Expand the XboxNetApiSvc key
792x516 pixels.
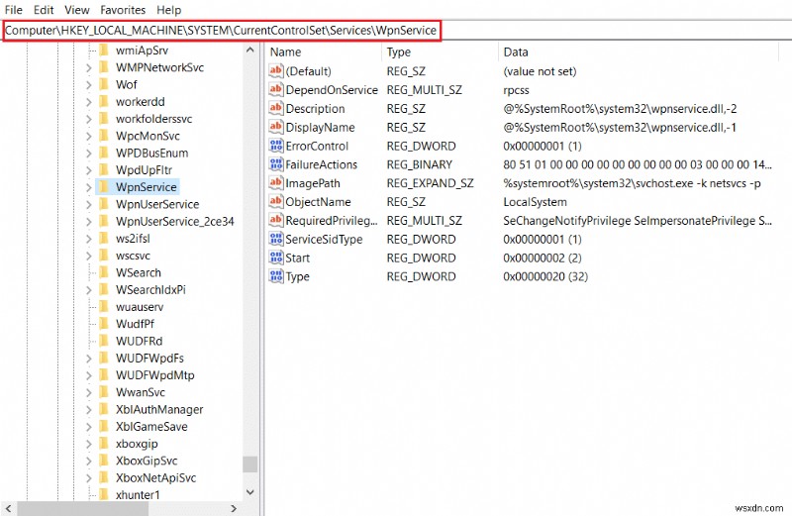[89, 478]
